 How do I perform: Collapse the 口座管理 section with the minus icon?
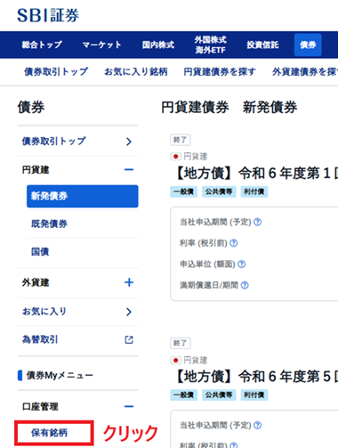click(129, 406)
